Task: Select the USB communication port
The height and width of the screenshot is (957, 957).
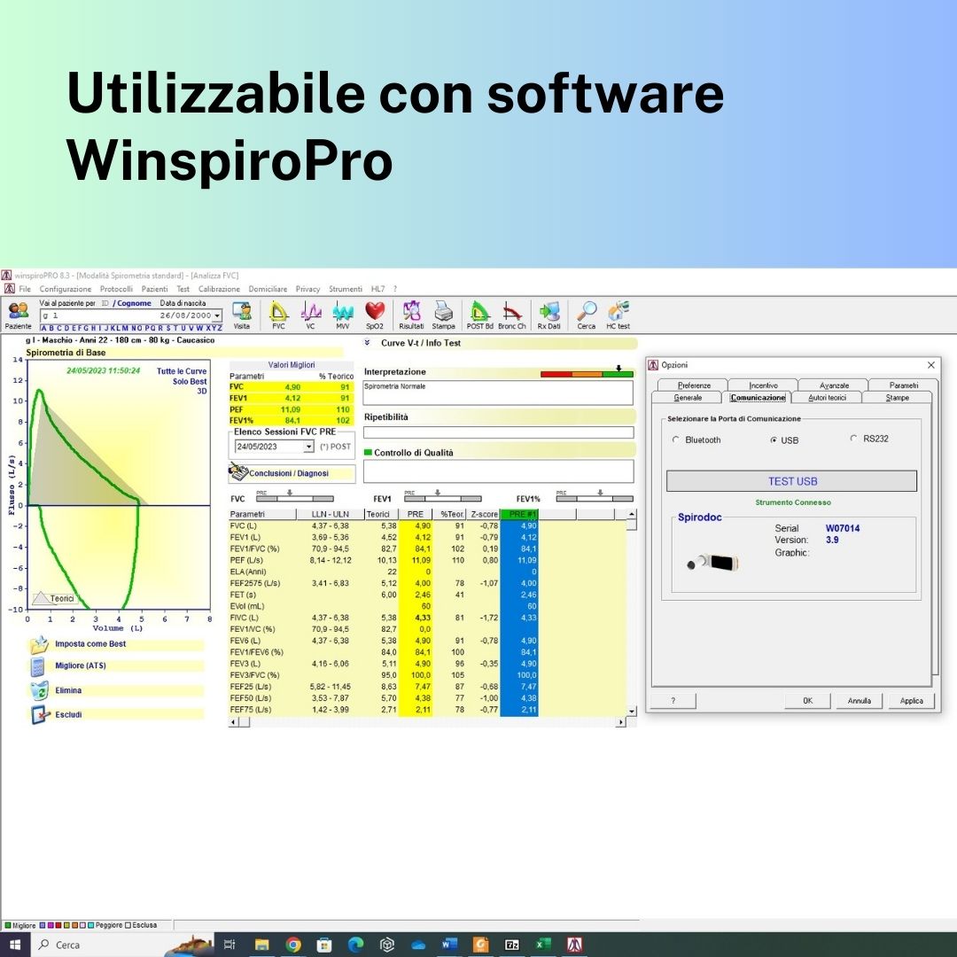Action: (774, 440)
